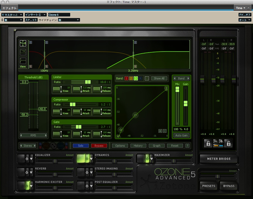Select the Mid channel circle

click(x=46, y=145)
